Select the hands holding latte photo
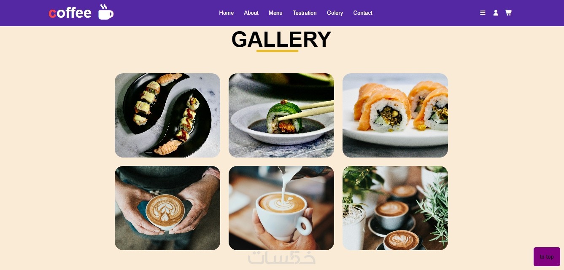Viewport: 564px width, 270px height. click(167, 208)
